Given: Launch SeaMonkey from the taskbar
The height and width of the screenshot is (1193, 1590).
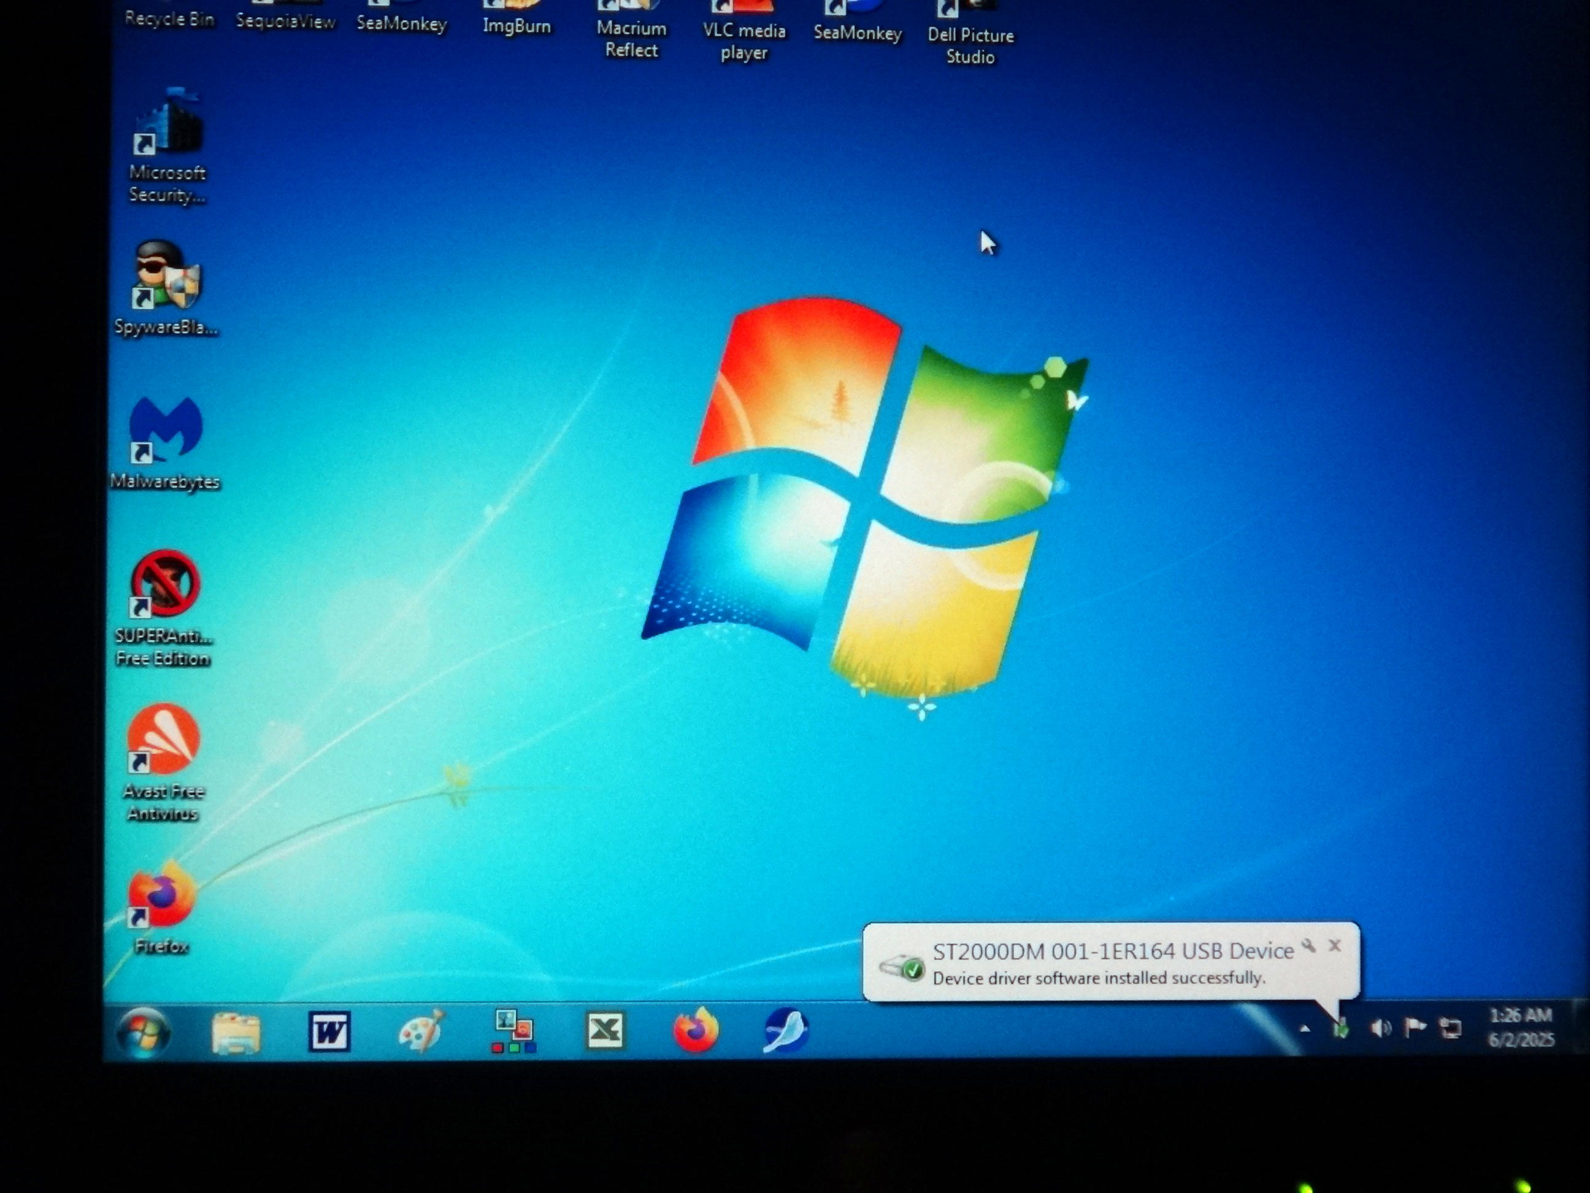Looking at the screenshot, I should pyautogui.click(x=786, y=1030).
